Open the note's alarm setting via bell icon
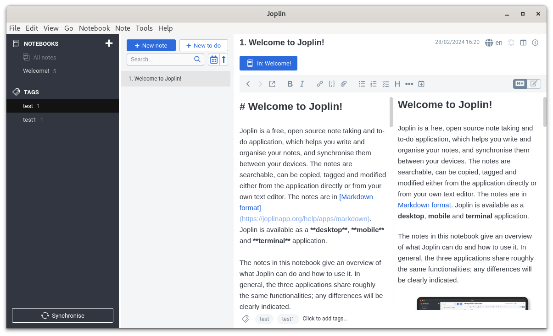 [511, 43]
